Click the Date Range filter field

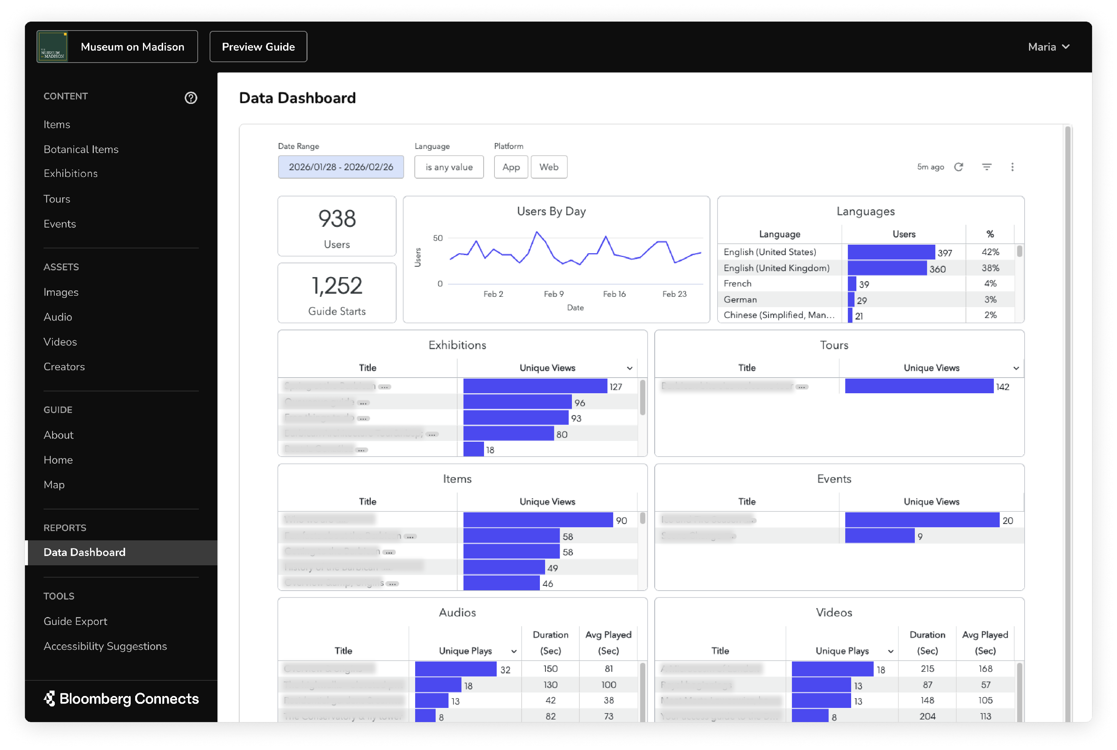tap(340, 167)
